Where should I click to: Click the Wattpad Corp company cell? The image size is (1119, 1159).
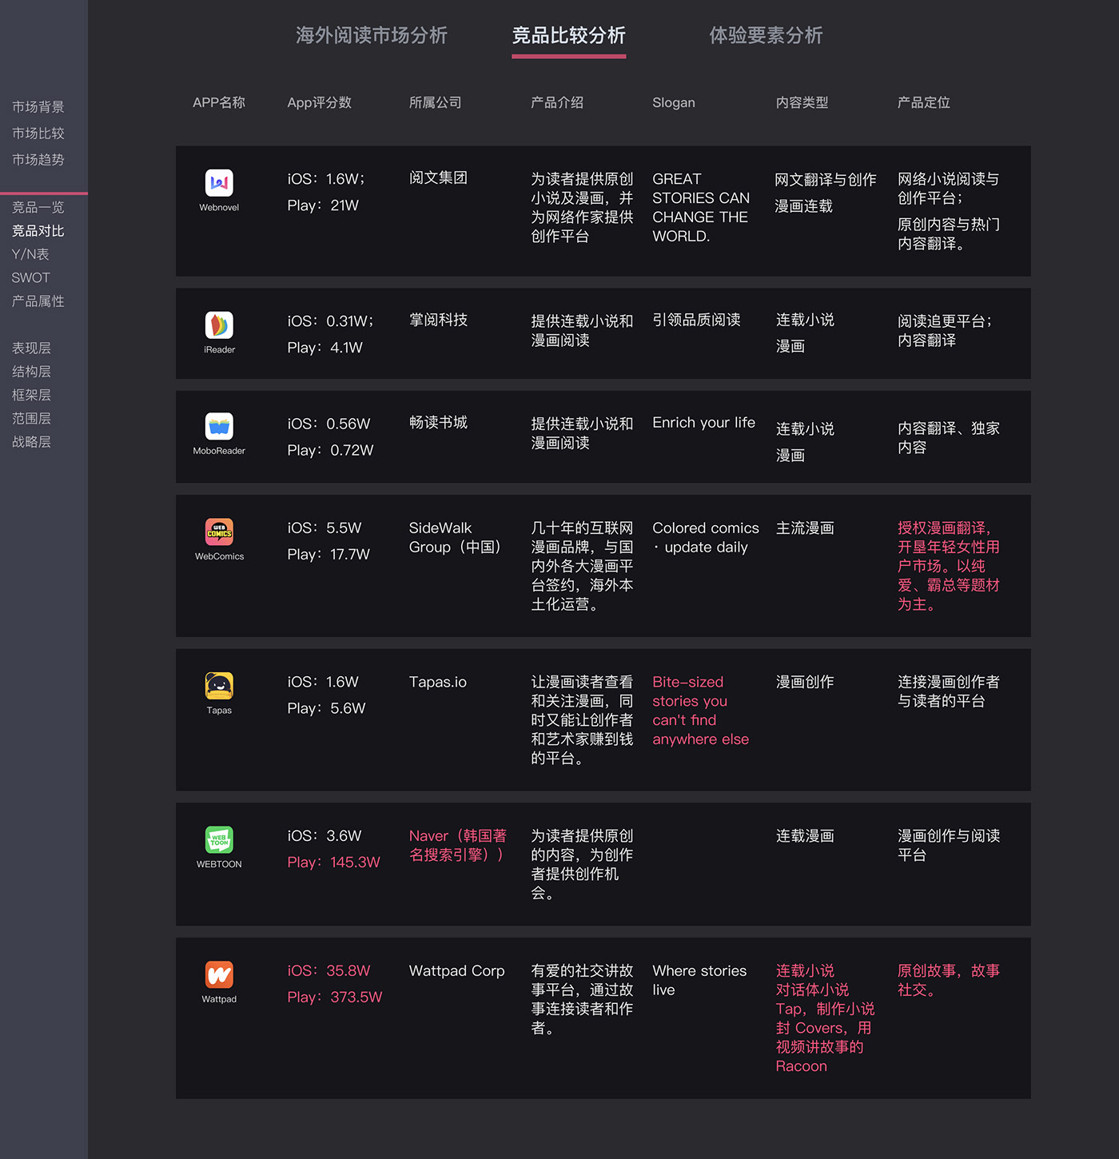pos(456,970)
